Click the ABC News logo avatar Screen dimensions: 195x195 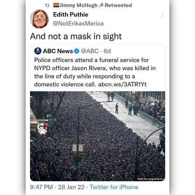tap(38, 51)
